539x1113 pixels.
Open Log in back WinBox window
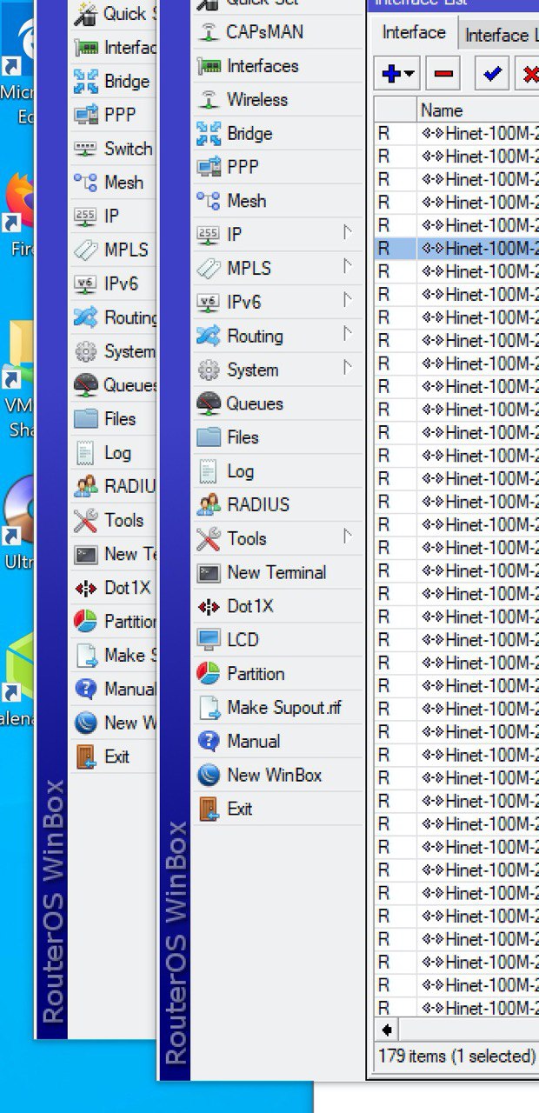pyautogui.click(x=112, y=453)
